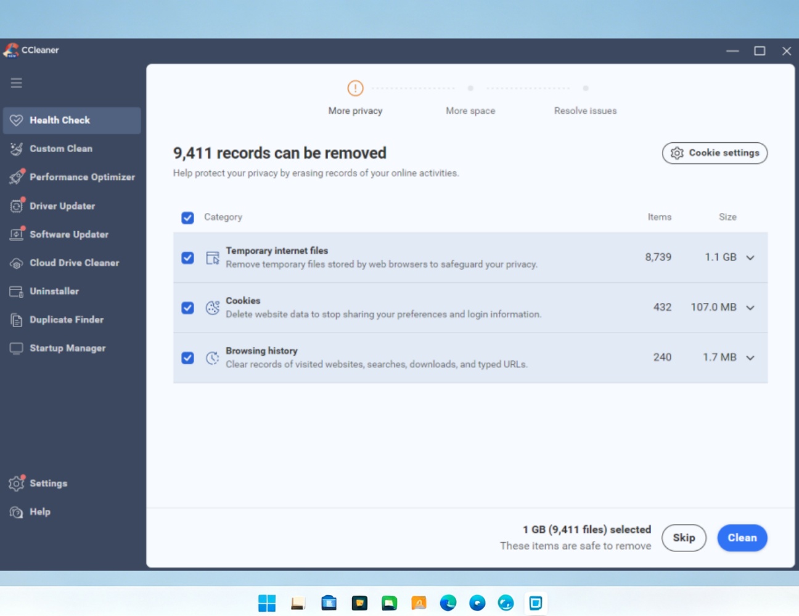Image resolution: width=799 pixels, height=616 pixels.
Task: Expand the Temporary internet files row chevron
Action: [x=750, y=257]
